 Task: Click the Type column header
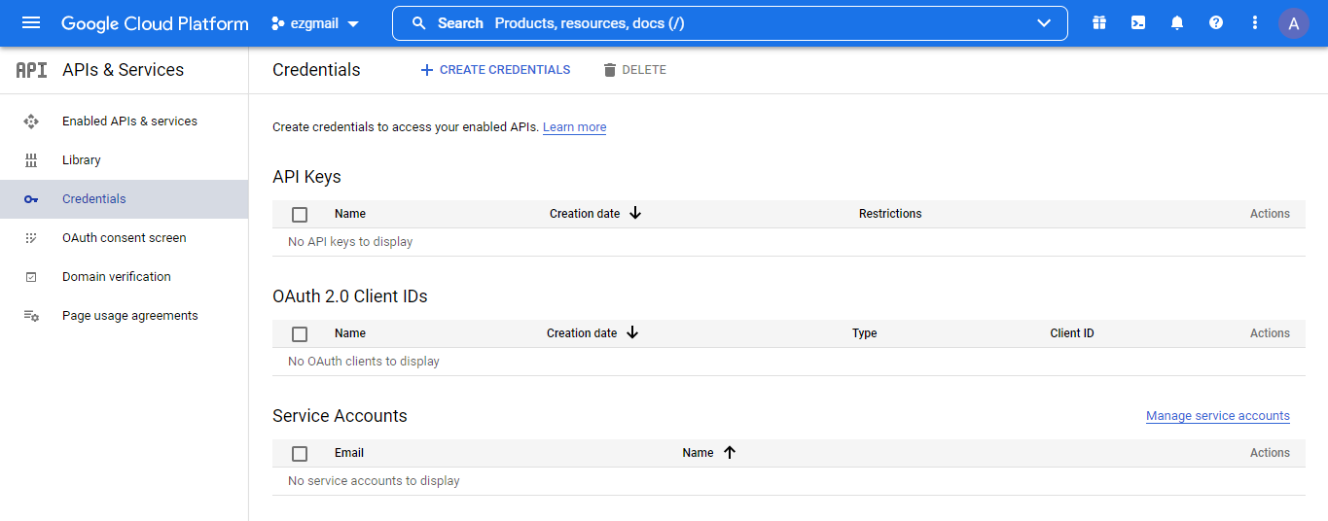coord(865,333)
